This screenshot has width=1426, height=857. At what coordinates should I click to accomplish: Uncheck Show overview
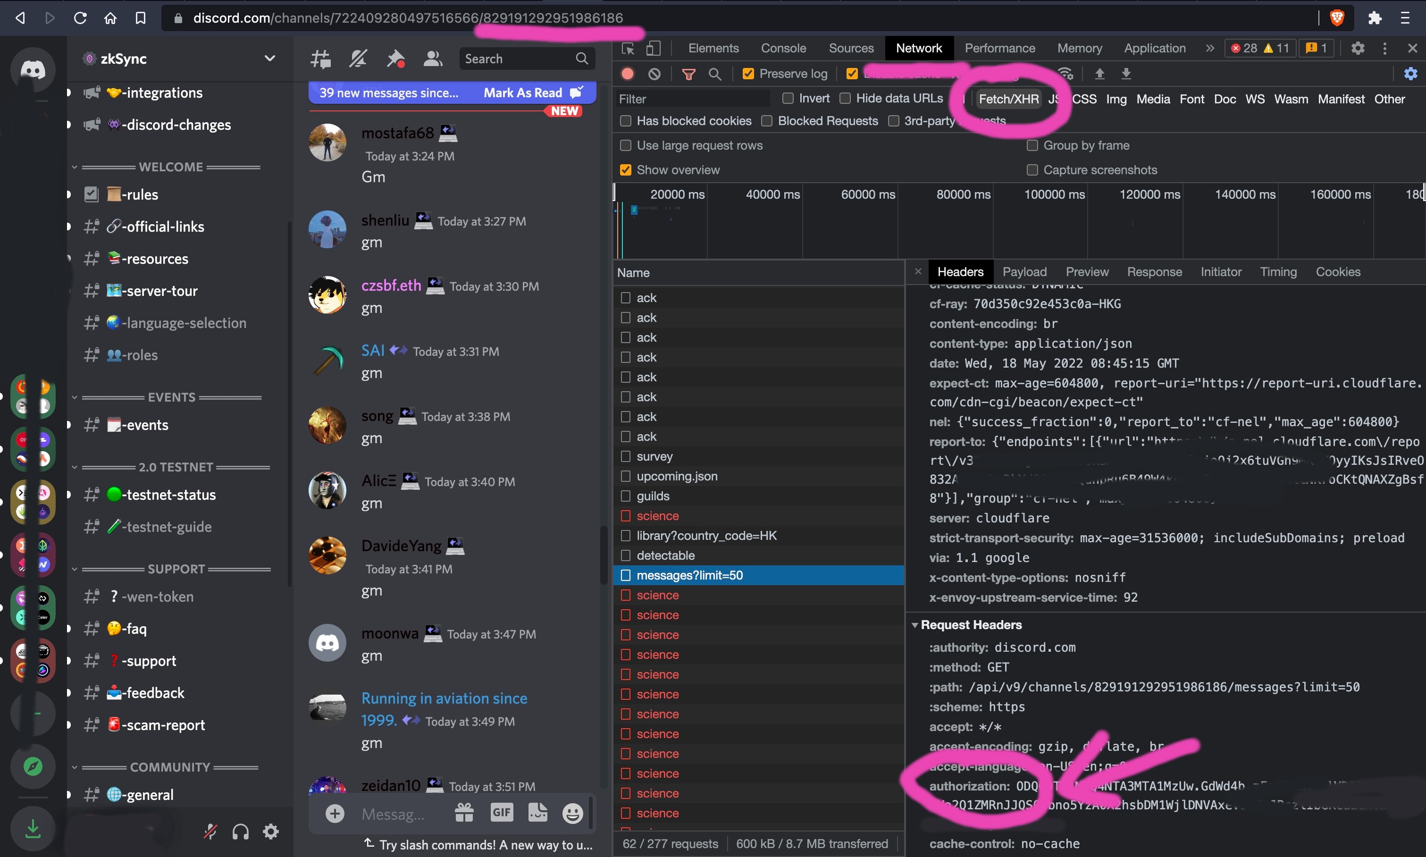pyautogui.click(x=625, y=170)
